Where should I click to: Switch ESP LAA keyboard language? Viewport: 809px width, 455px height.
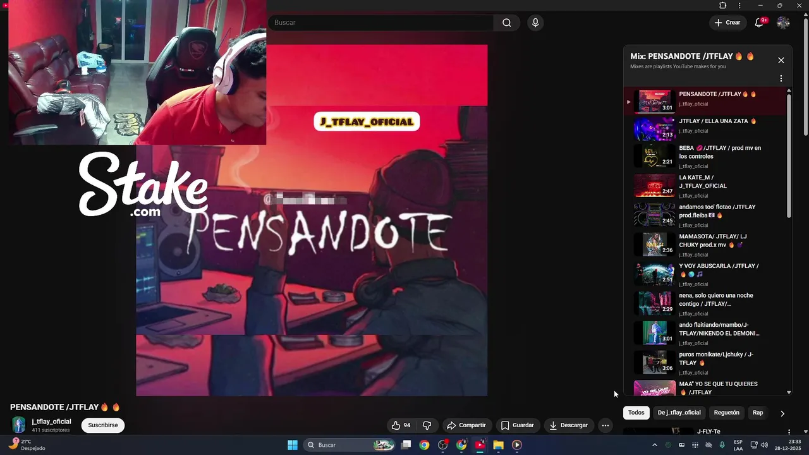tap(738, 445)
